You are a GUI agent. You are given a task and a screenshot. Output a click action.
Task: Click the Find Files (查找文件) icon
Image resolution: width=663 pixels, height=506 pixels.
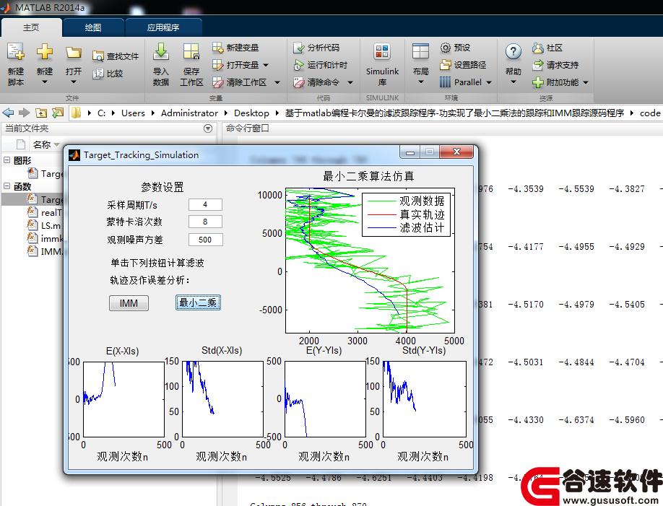click(98, 56)
